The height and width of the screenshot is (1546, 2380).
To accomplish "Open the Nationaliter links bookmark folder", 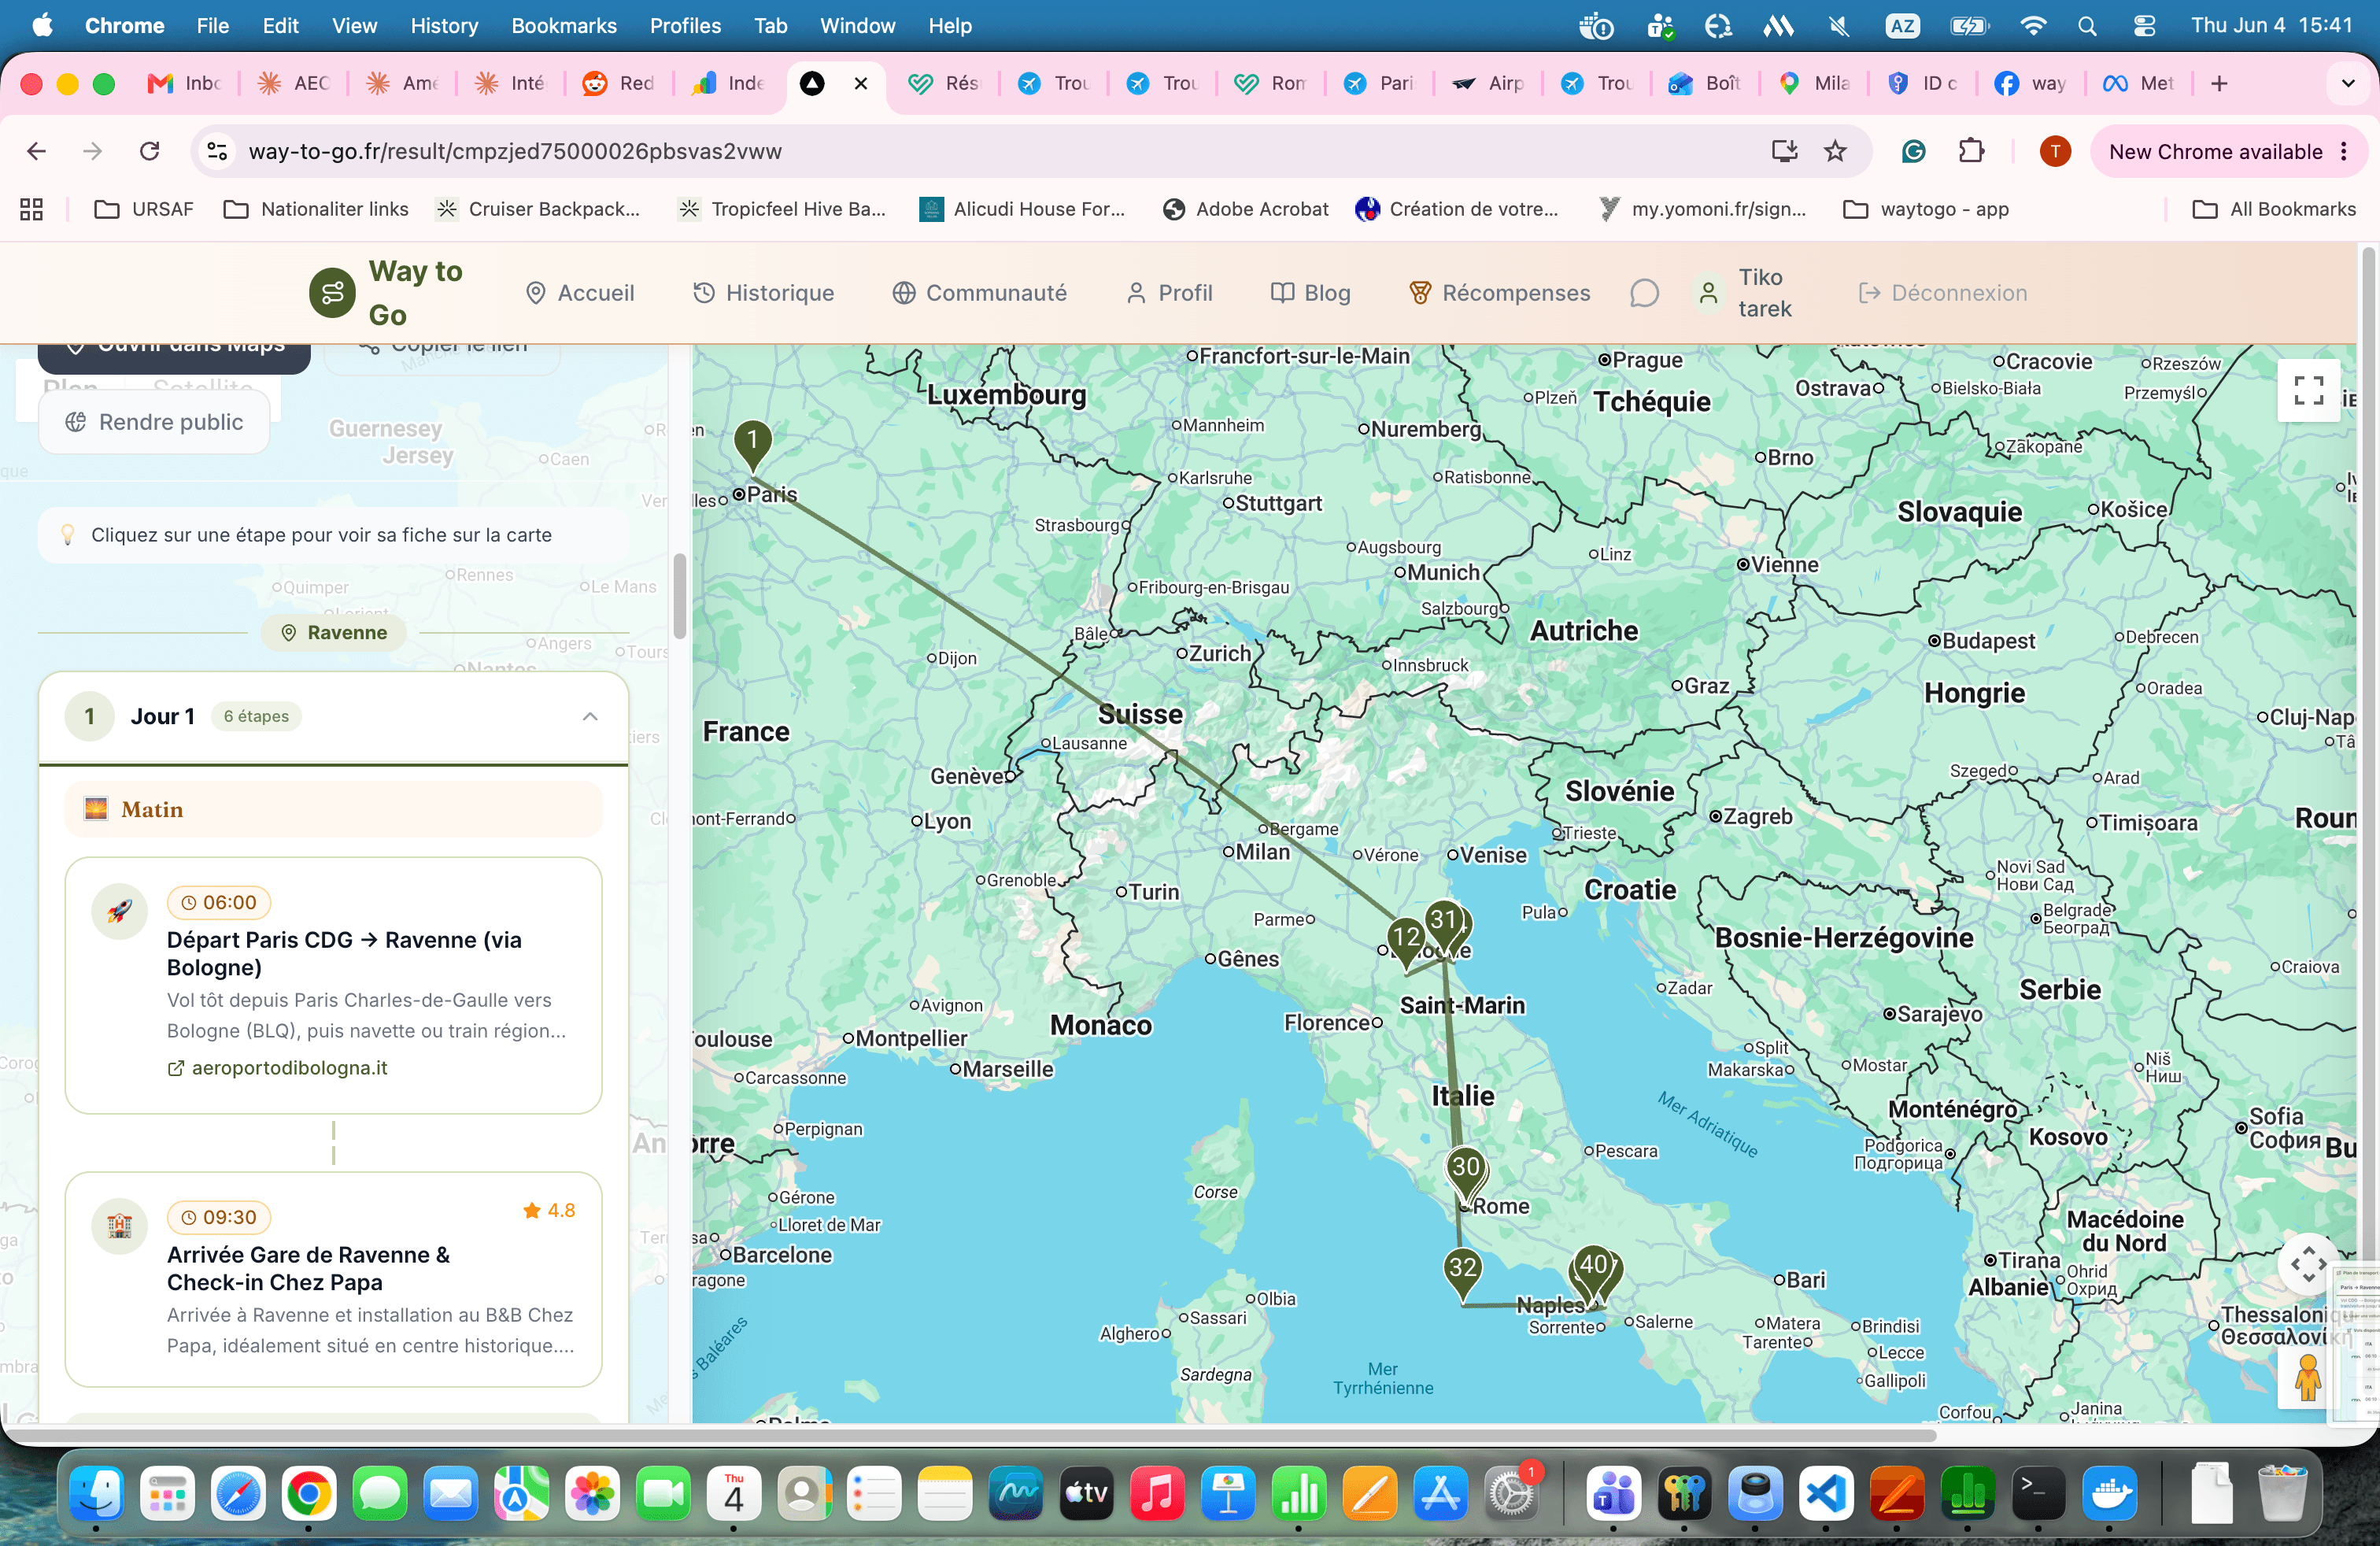I will click(x=316, y=209).
